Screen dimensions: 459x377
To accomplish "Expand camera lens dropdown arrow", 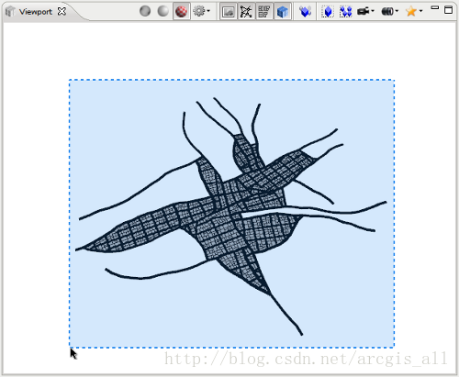I will pos(397,11).
